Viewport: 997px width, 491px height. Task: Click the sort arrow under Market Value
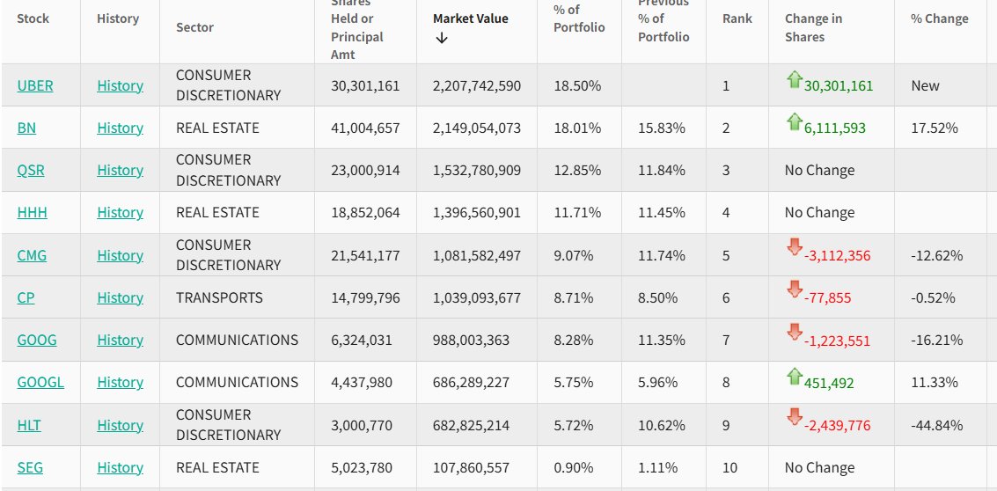(442, 39)
